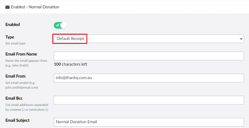
Task: Click the bold 'Email From' label
Action: tap(16, 76)
